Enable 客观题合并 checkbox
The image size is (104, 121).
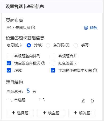point(53,56)
